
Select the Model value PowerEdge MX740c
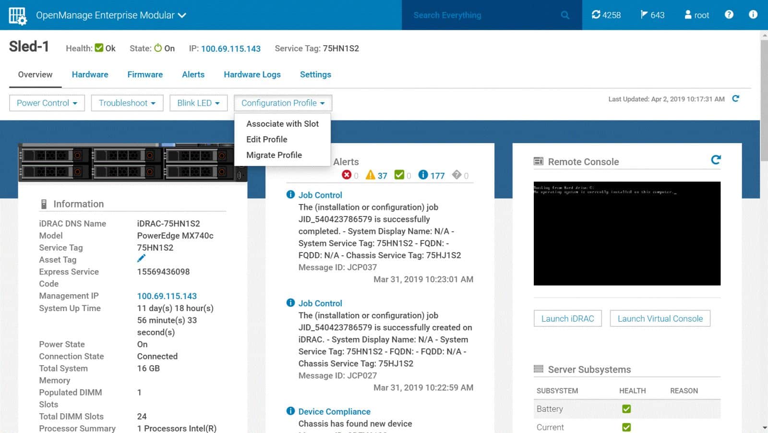175,236
